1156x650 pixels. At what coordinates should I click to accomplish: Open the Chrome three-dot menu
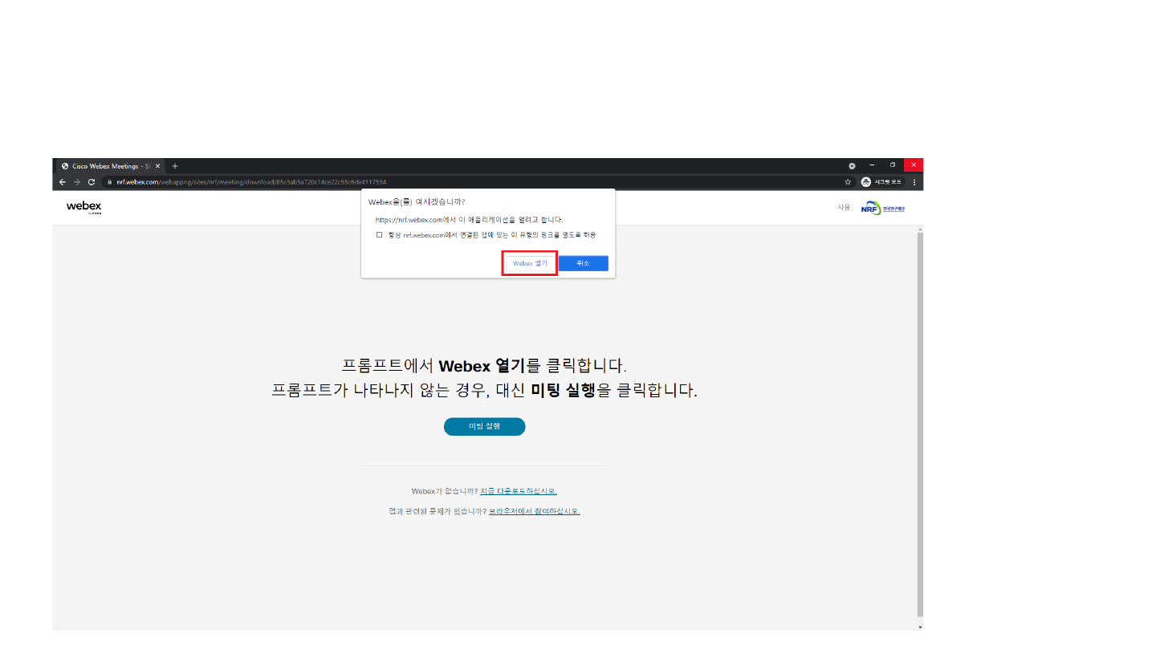pos(914,182)
